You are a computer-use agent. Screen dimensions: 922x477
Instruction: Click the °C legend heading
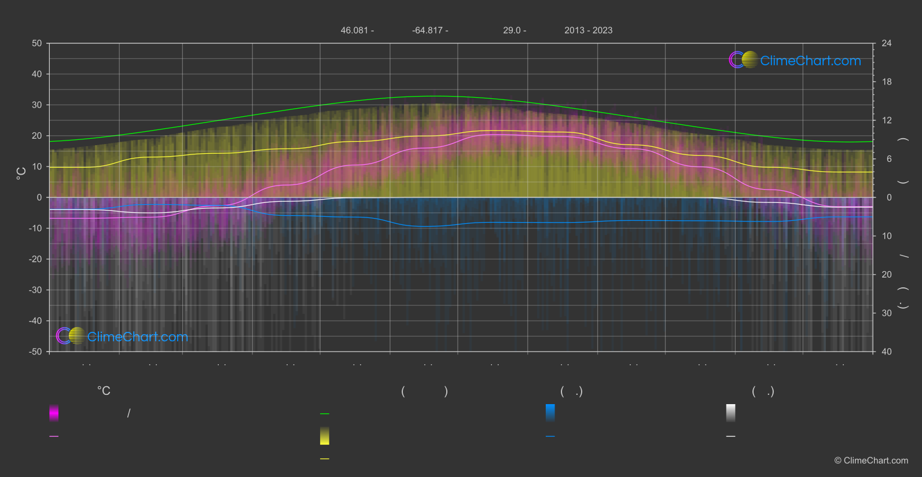click(x=104, y=391)
